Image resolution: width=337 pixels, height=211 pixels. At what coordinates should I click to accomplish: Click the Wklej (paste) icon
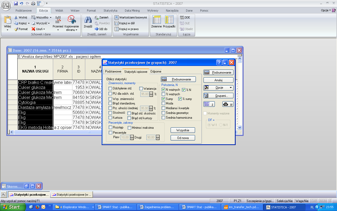click(x=7, y=20)
